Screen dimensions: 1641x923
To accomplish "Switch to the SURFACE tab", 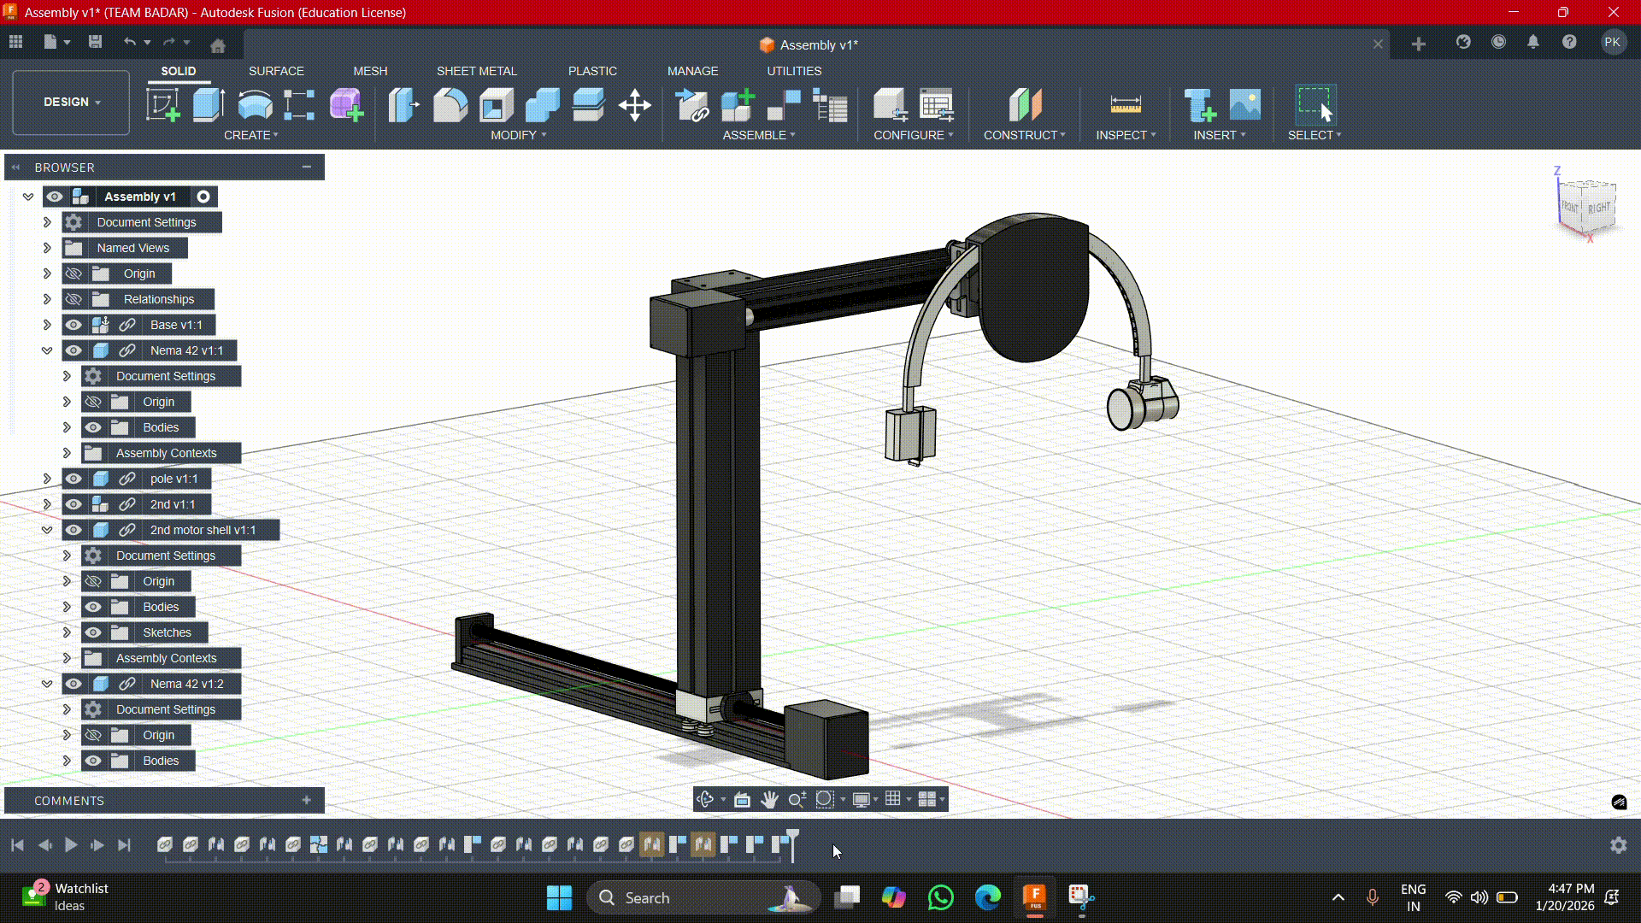I will coord(276,71).
